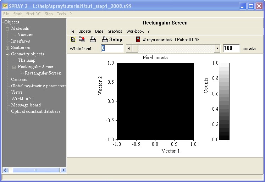Click the tree panel horizontal scrollbar right arrow

tap(64, 170)
